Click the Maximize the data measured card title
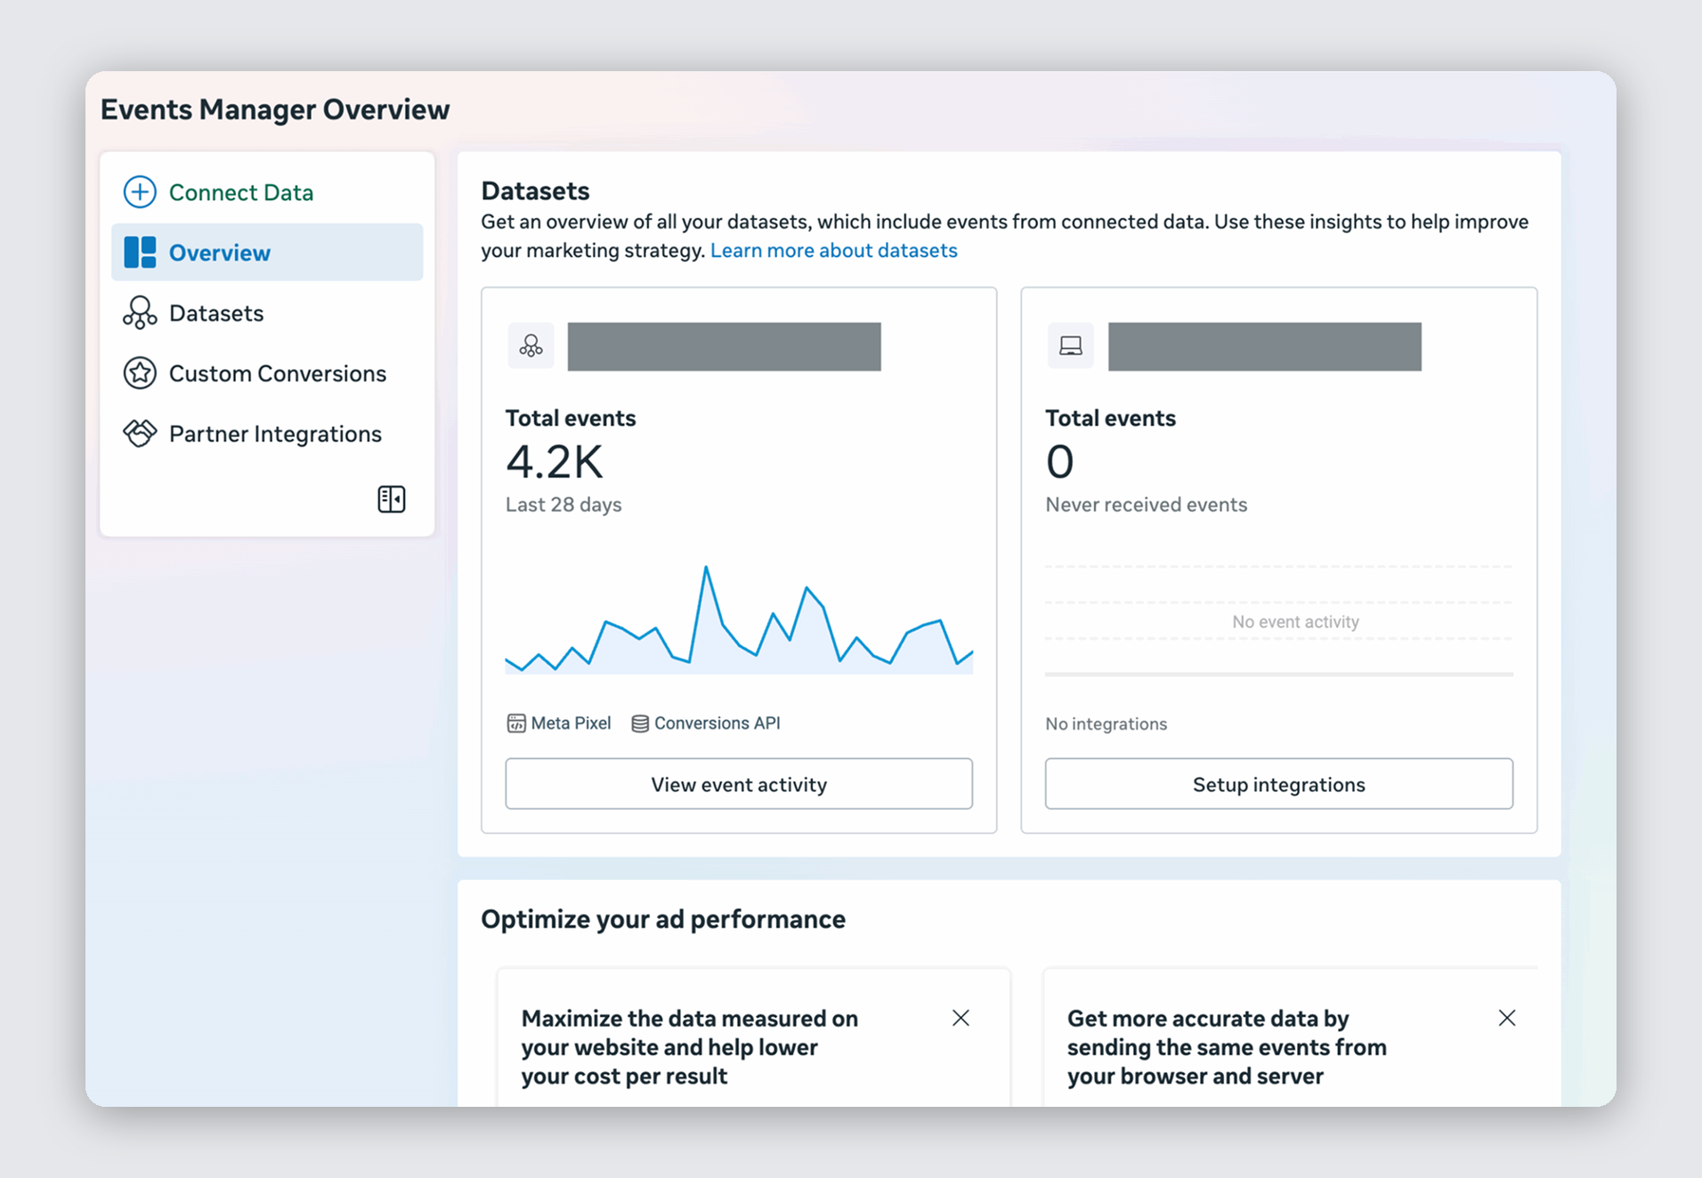1702x1178 pixels. [x=689, y=1047]
